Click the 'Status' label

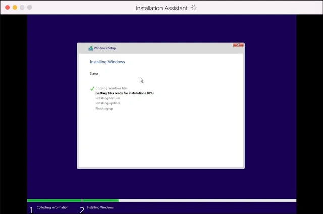pyautogui.click(x=94, y=74)
